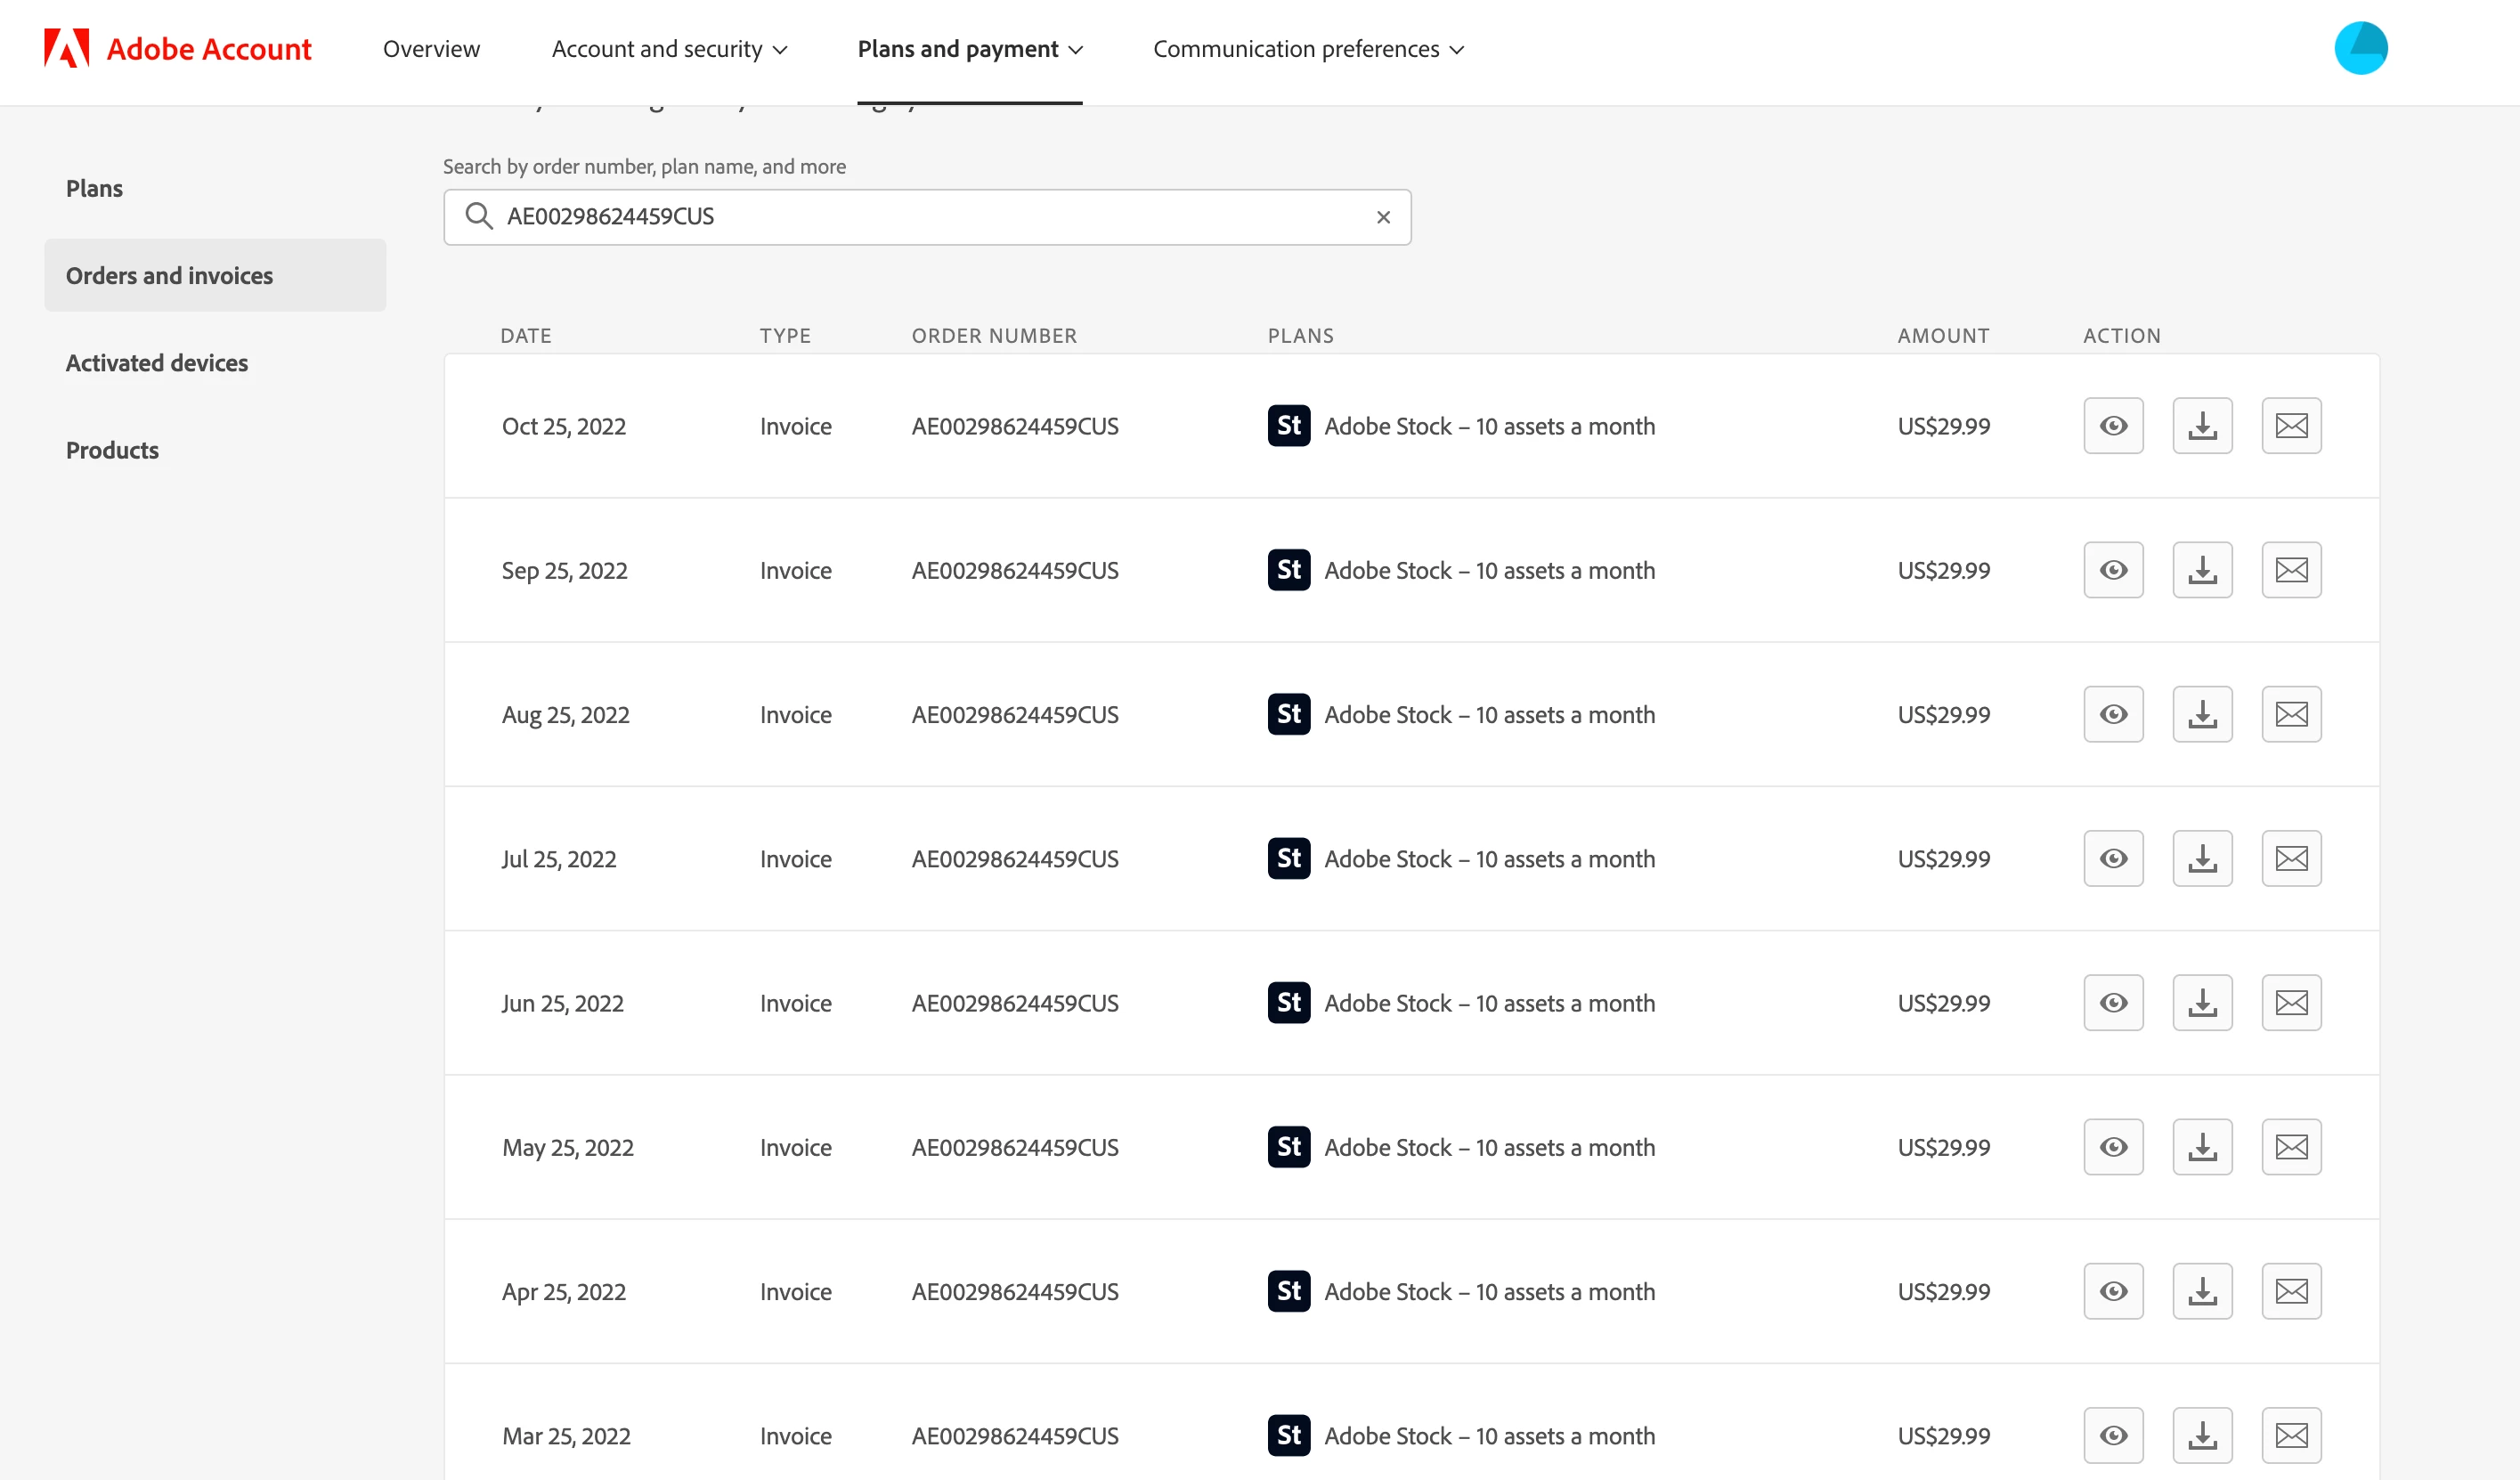View the Oct 25, 2022 invoice with the eye icon

[2113, 426]
